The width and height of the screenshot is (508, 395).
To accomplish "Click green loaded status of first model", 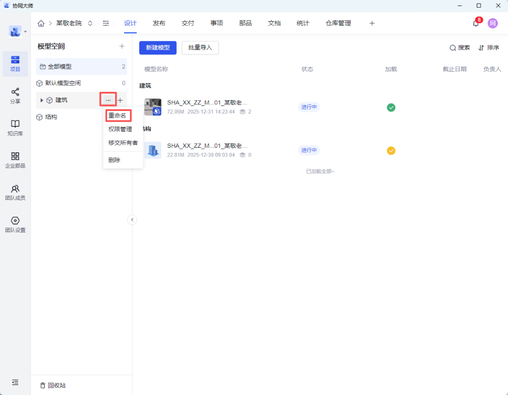I will (391, 107).
